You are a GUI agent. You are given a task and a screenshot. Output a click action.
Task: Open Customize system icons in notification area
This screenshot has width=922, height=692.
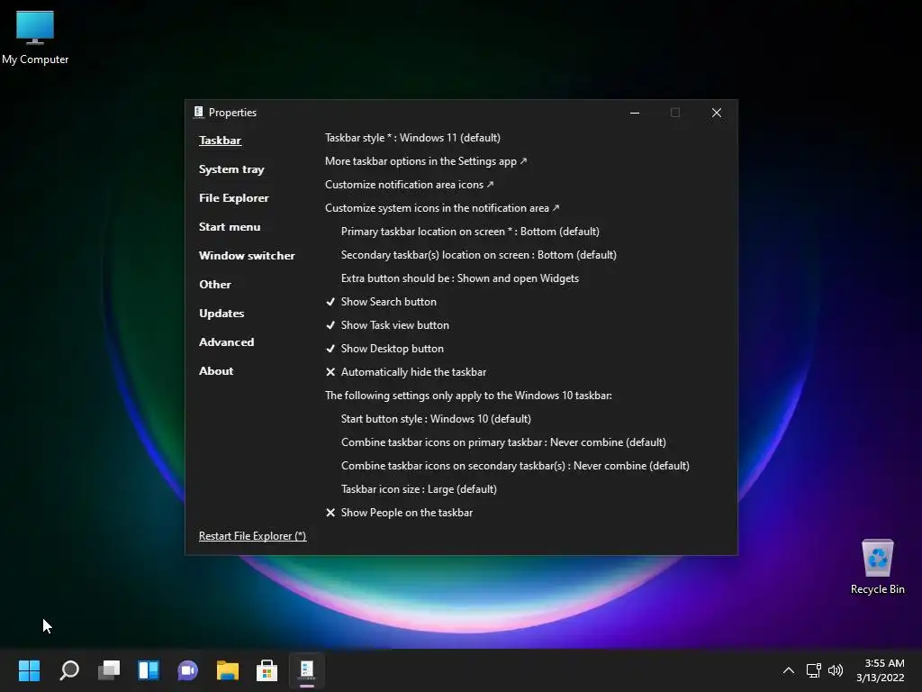click(x=442, y=208)
